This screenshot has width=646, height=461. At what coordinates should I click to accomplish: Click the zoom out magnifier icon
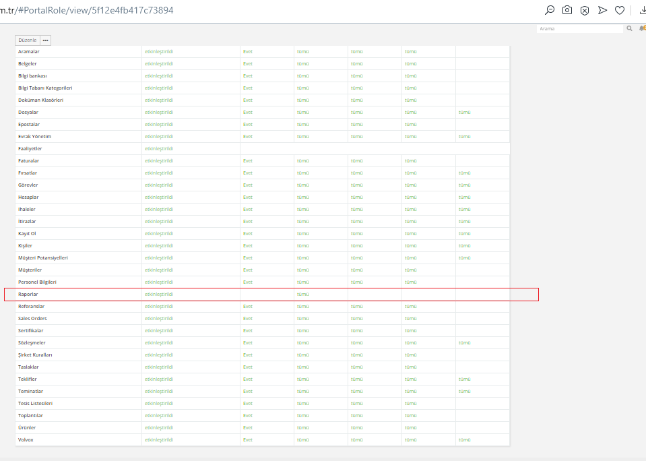point(550,10)
